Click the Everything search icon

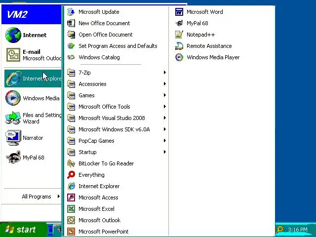(x=71, y=175)
